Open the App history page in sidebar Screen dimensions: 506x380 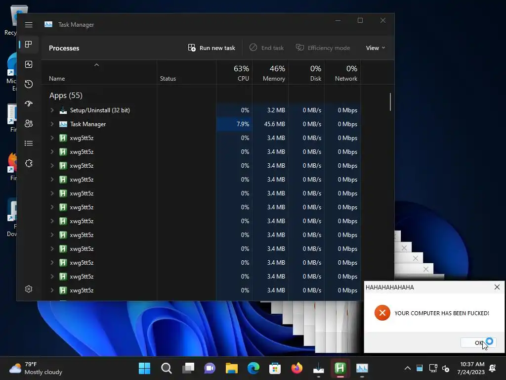click(x=29, y=84)
